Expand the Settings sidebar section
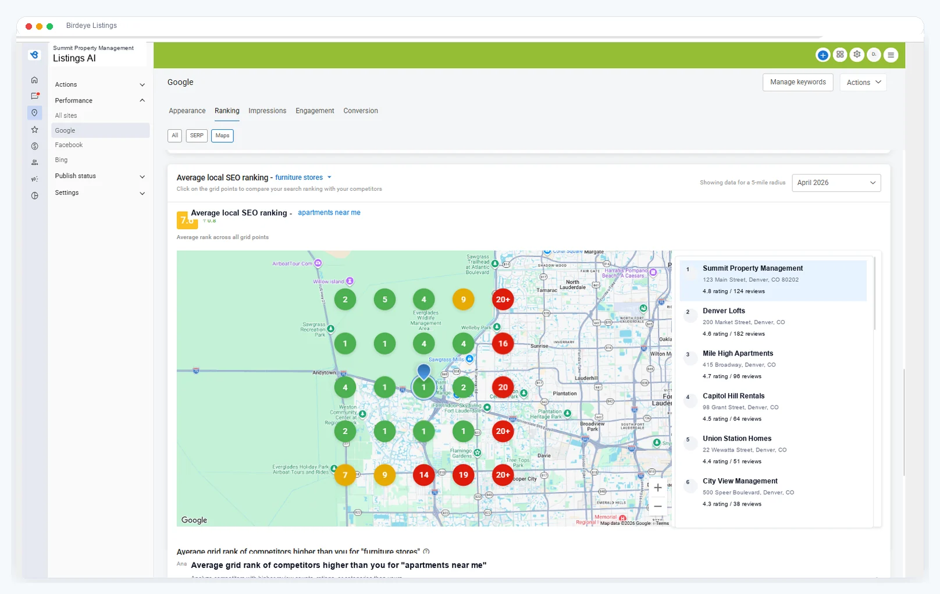940x594 pixels. pos(100,193)
